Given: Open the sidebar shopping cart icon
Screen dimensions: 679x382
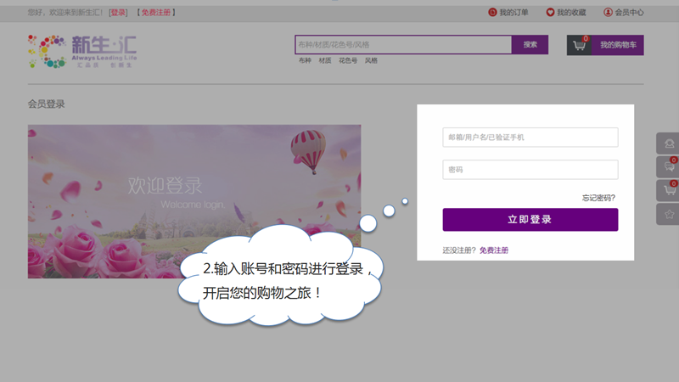Looking at the screenshot, I should point(668,191).
